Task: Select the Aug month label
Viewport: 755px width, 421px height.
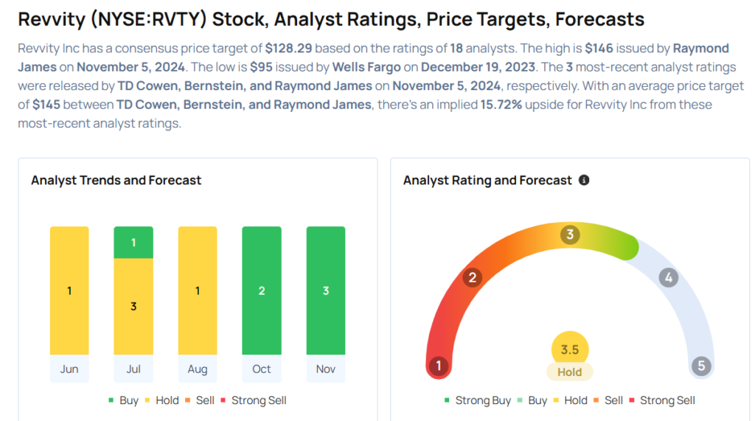Action: [198, 369]
